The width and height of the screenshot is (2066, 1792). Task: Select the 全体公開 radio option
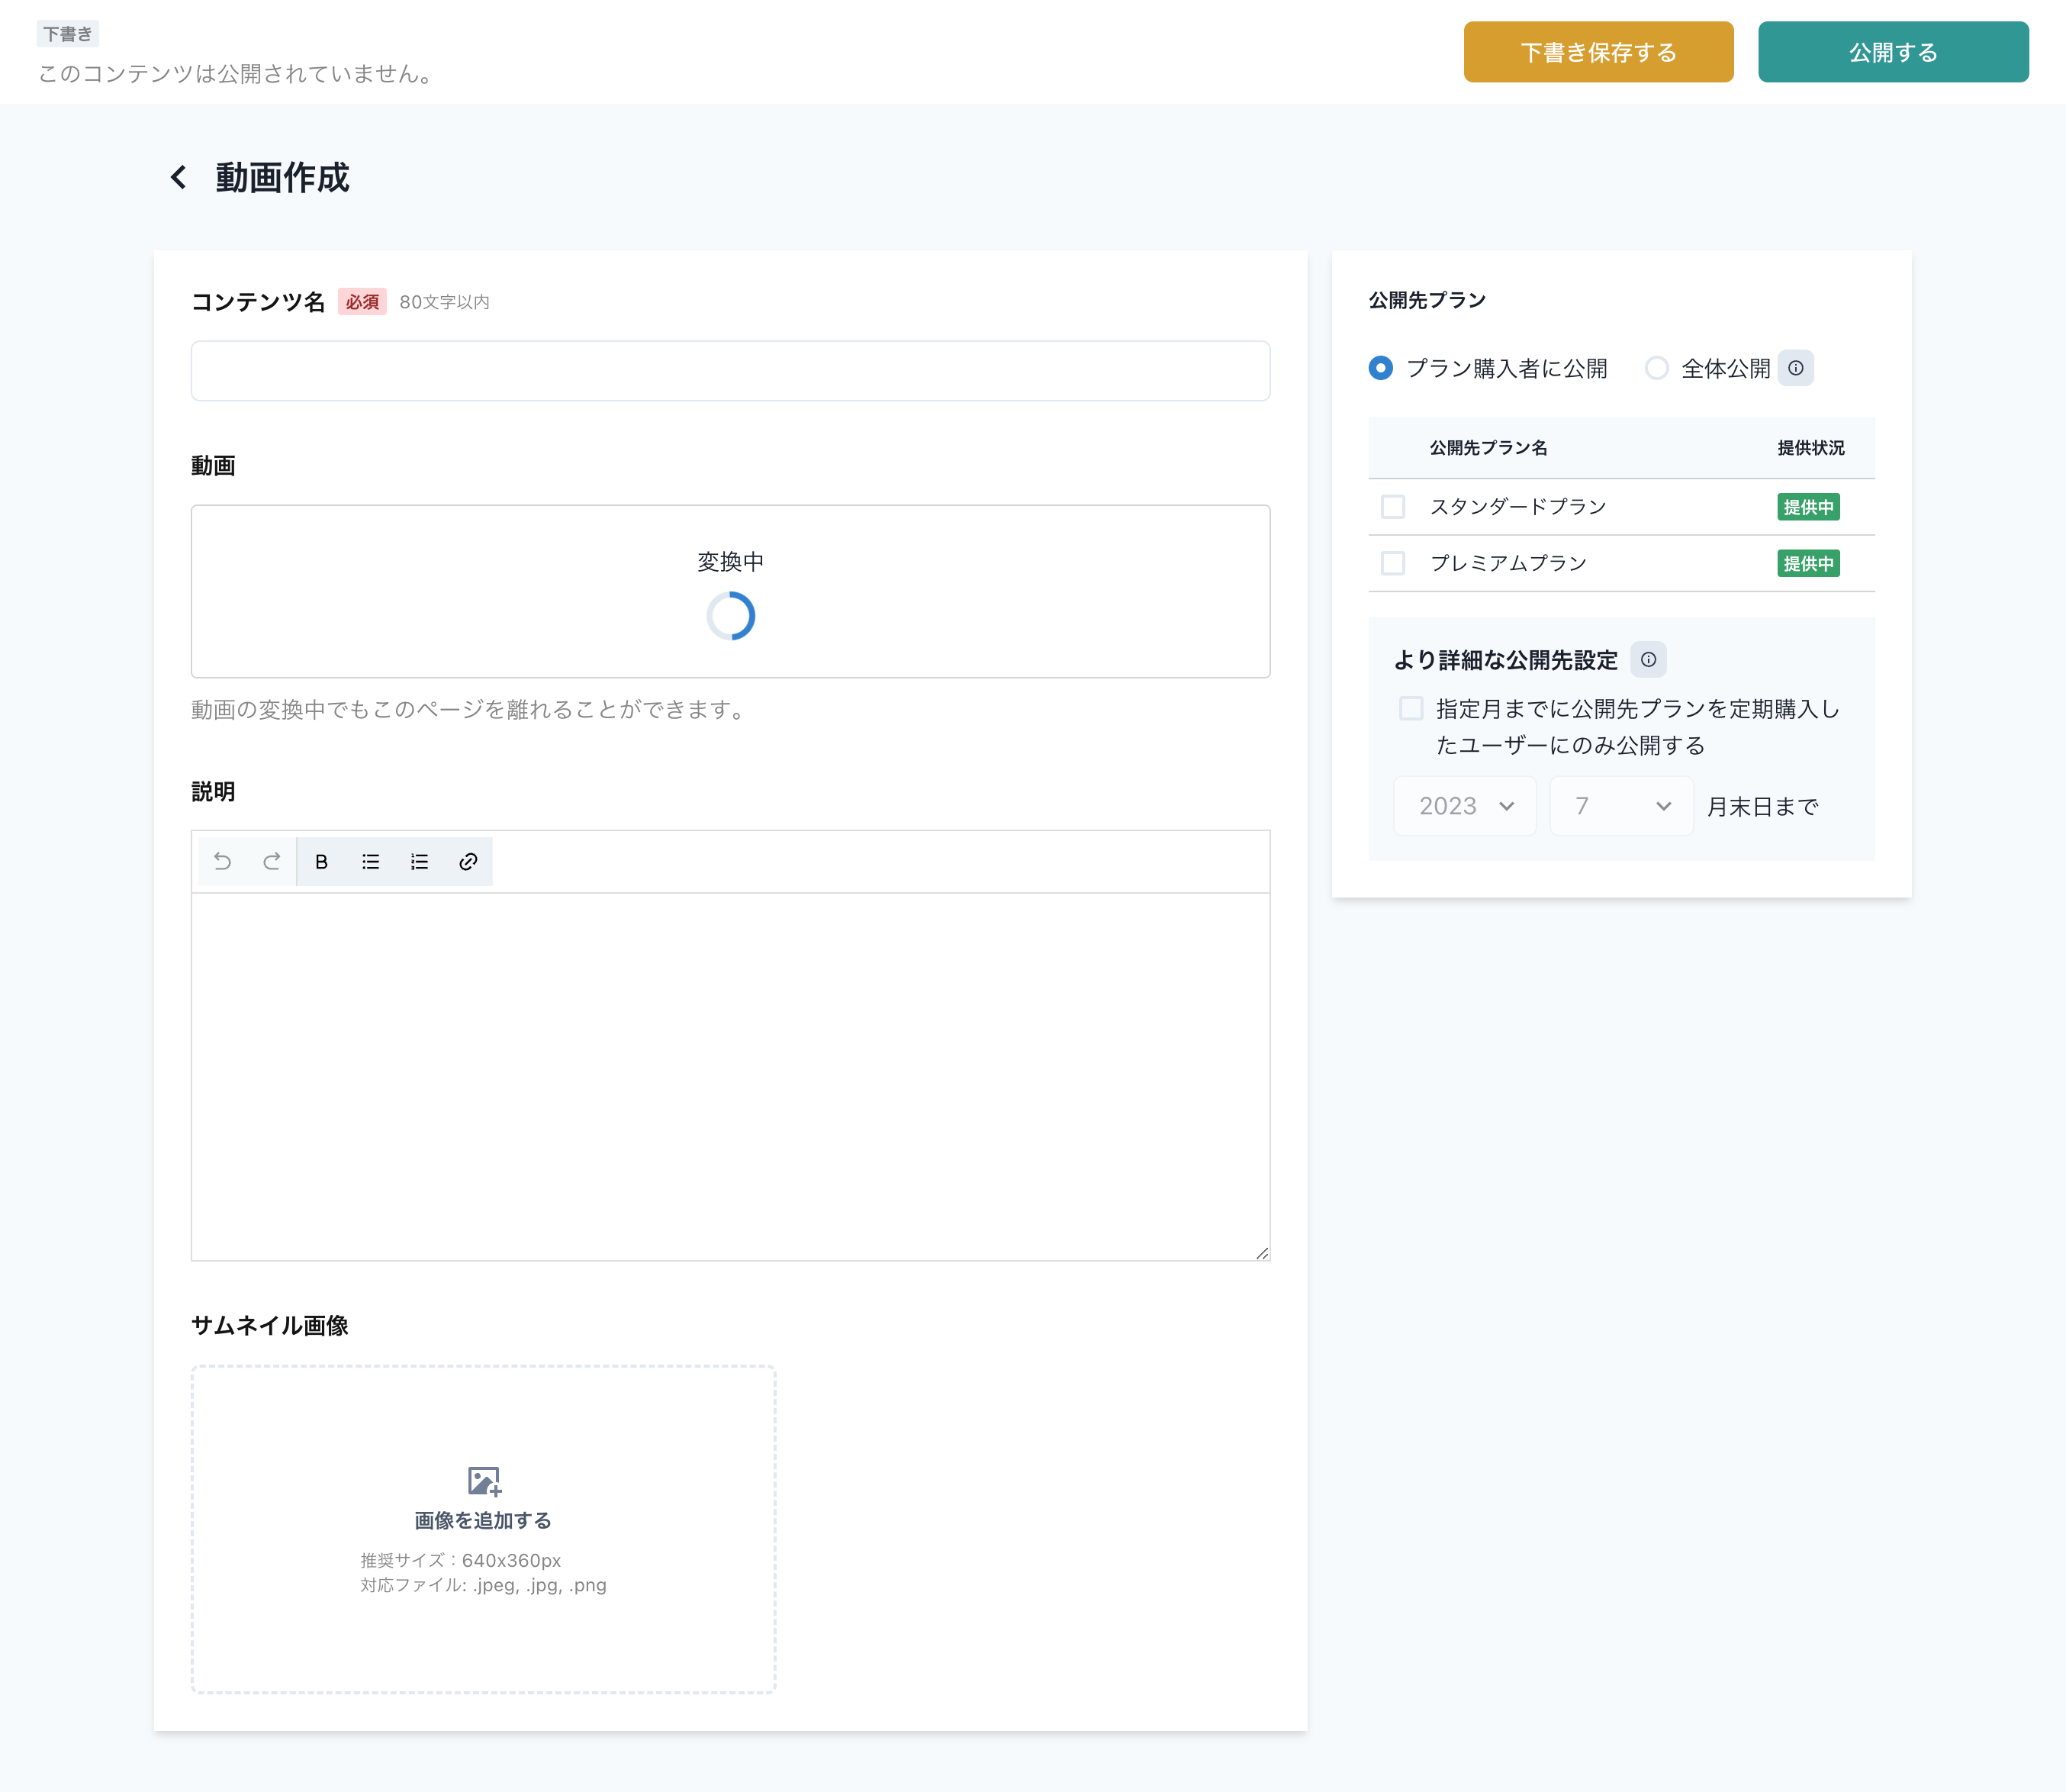click(x=1656, y=368)
